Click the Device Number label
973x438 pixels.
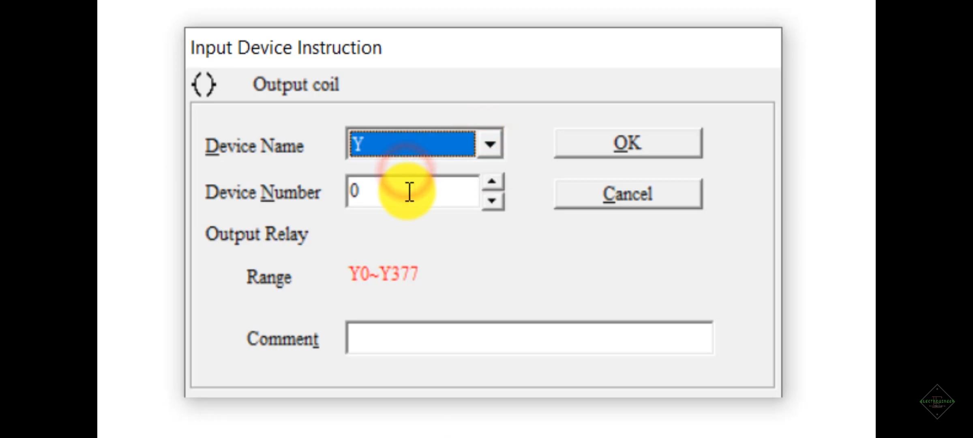pyautogui.click(x=263, y=192)
